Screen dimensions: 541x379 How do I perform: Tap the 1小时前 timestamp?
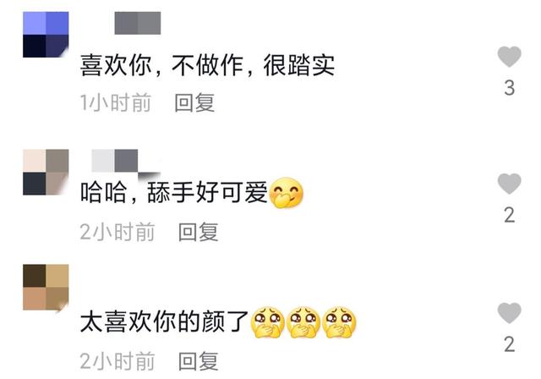point(116,102)
